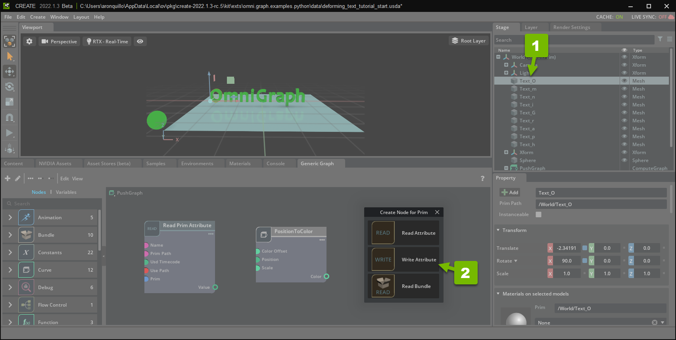
Task: Hide the Text_O mesh using its eye icon
Action: coord(624,81)
